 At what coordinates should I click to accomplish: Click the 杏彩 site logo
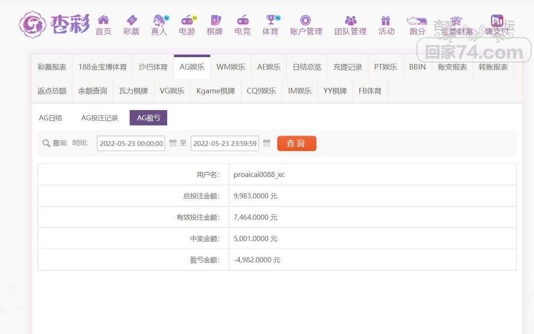(x=54, y=24)
